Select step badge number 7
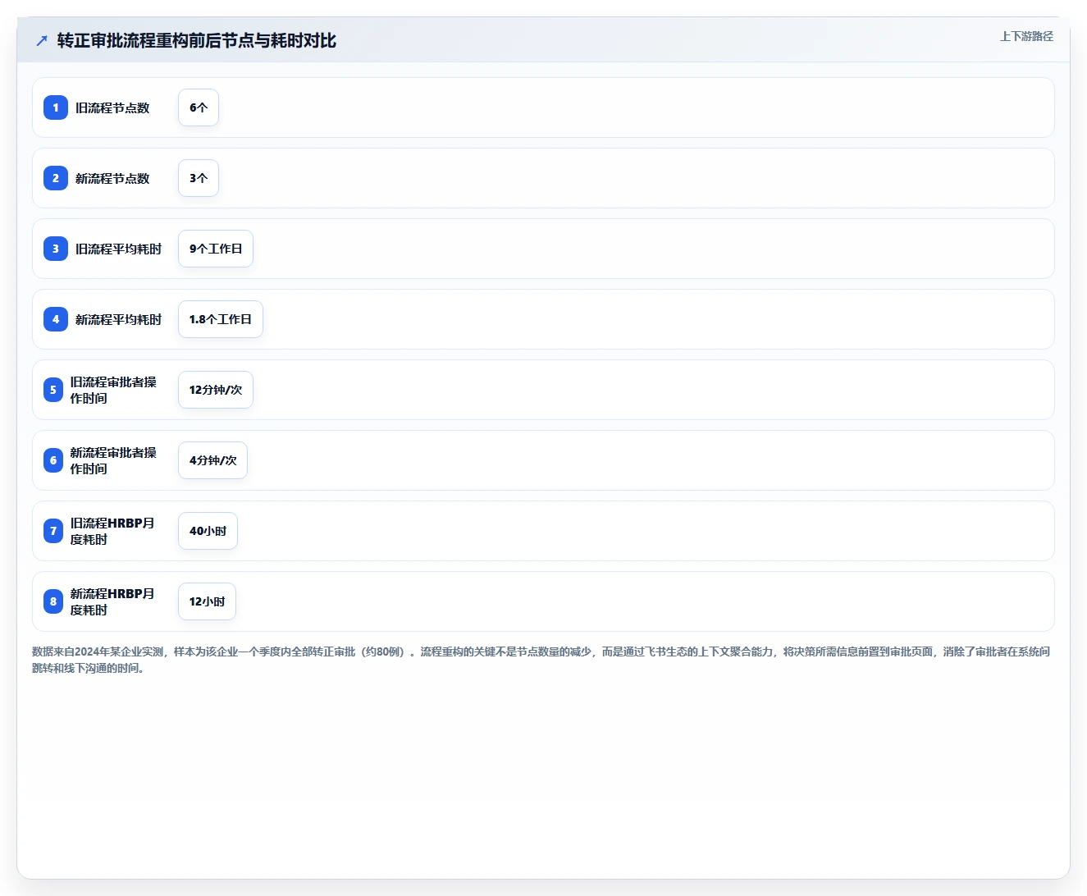The height and width of the screenshot is (896, 1087). click(53, 531)
